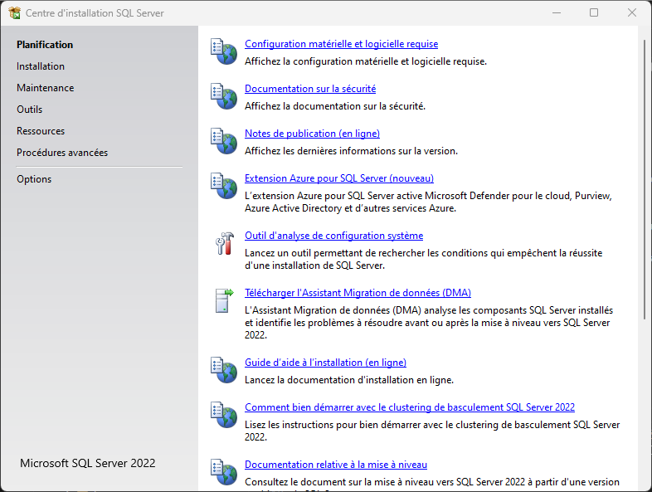
Task: Open Notes de publication (en ligne) link
Action: pos(312,134)
